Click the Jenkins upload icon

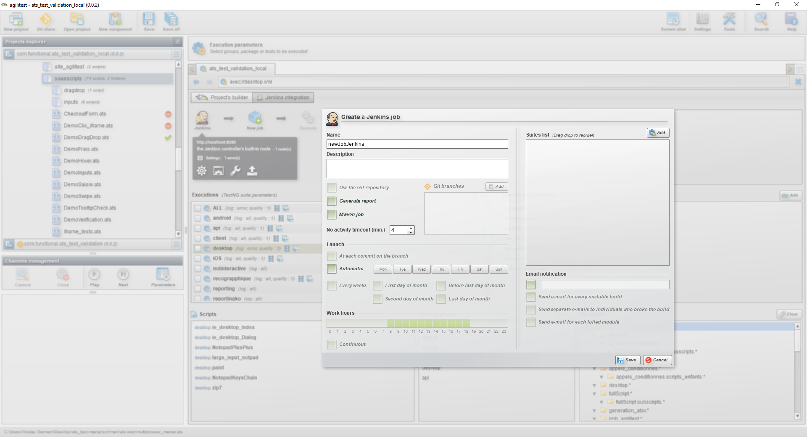[252, 171]
